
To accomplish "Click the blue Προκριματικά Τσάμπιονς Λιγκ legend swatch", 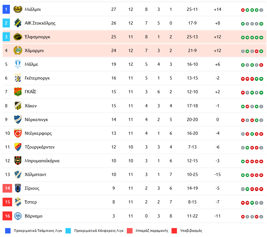I will (x=8, y=231).
